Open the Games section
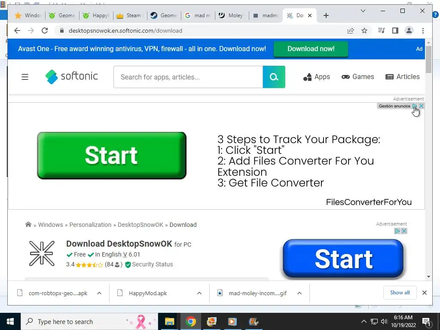 click(x=357, y=76)
